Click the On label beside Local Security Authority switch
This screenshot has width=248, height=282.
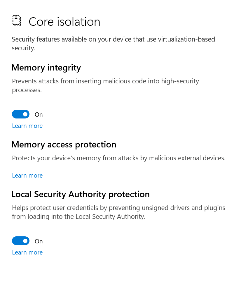click(39, 241)
